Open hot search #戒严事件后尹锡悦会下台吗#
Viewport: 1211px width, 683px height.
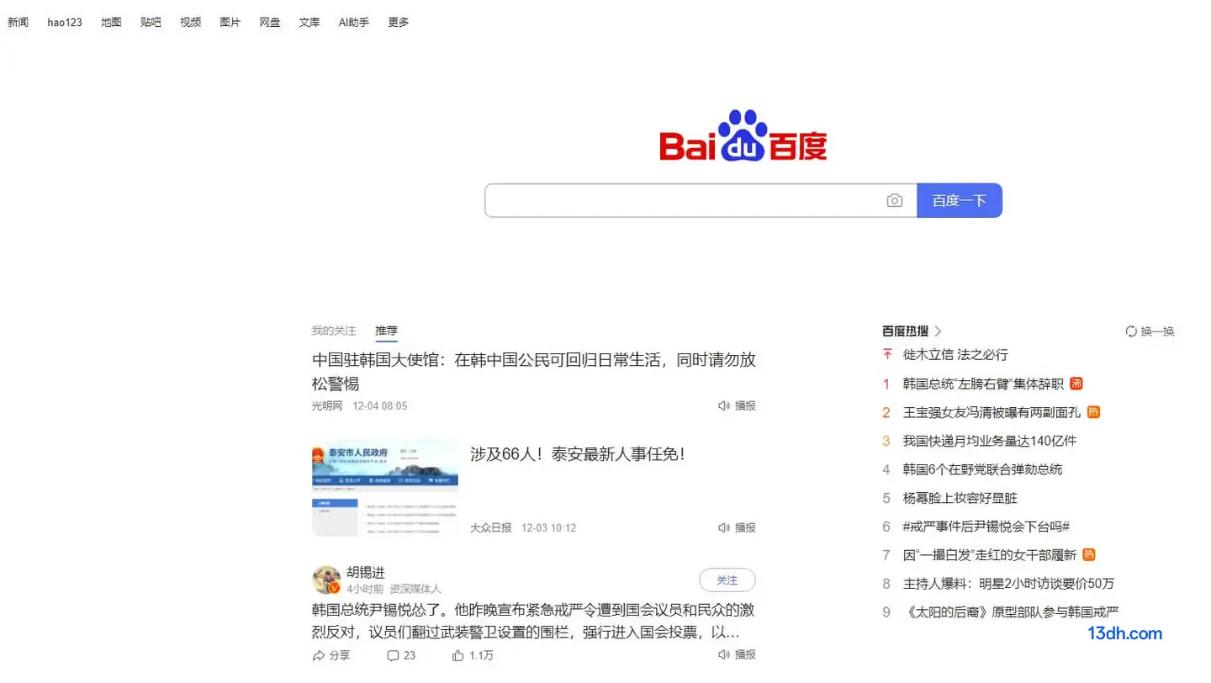click(x=986, y=527)
